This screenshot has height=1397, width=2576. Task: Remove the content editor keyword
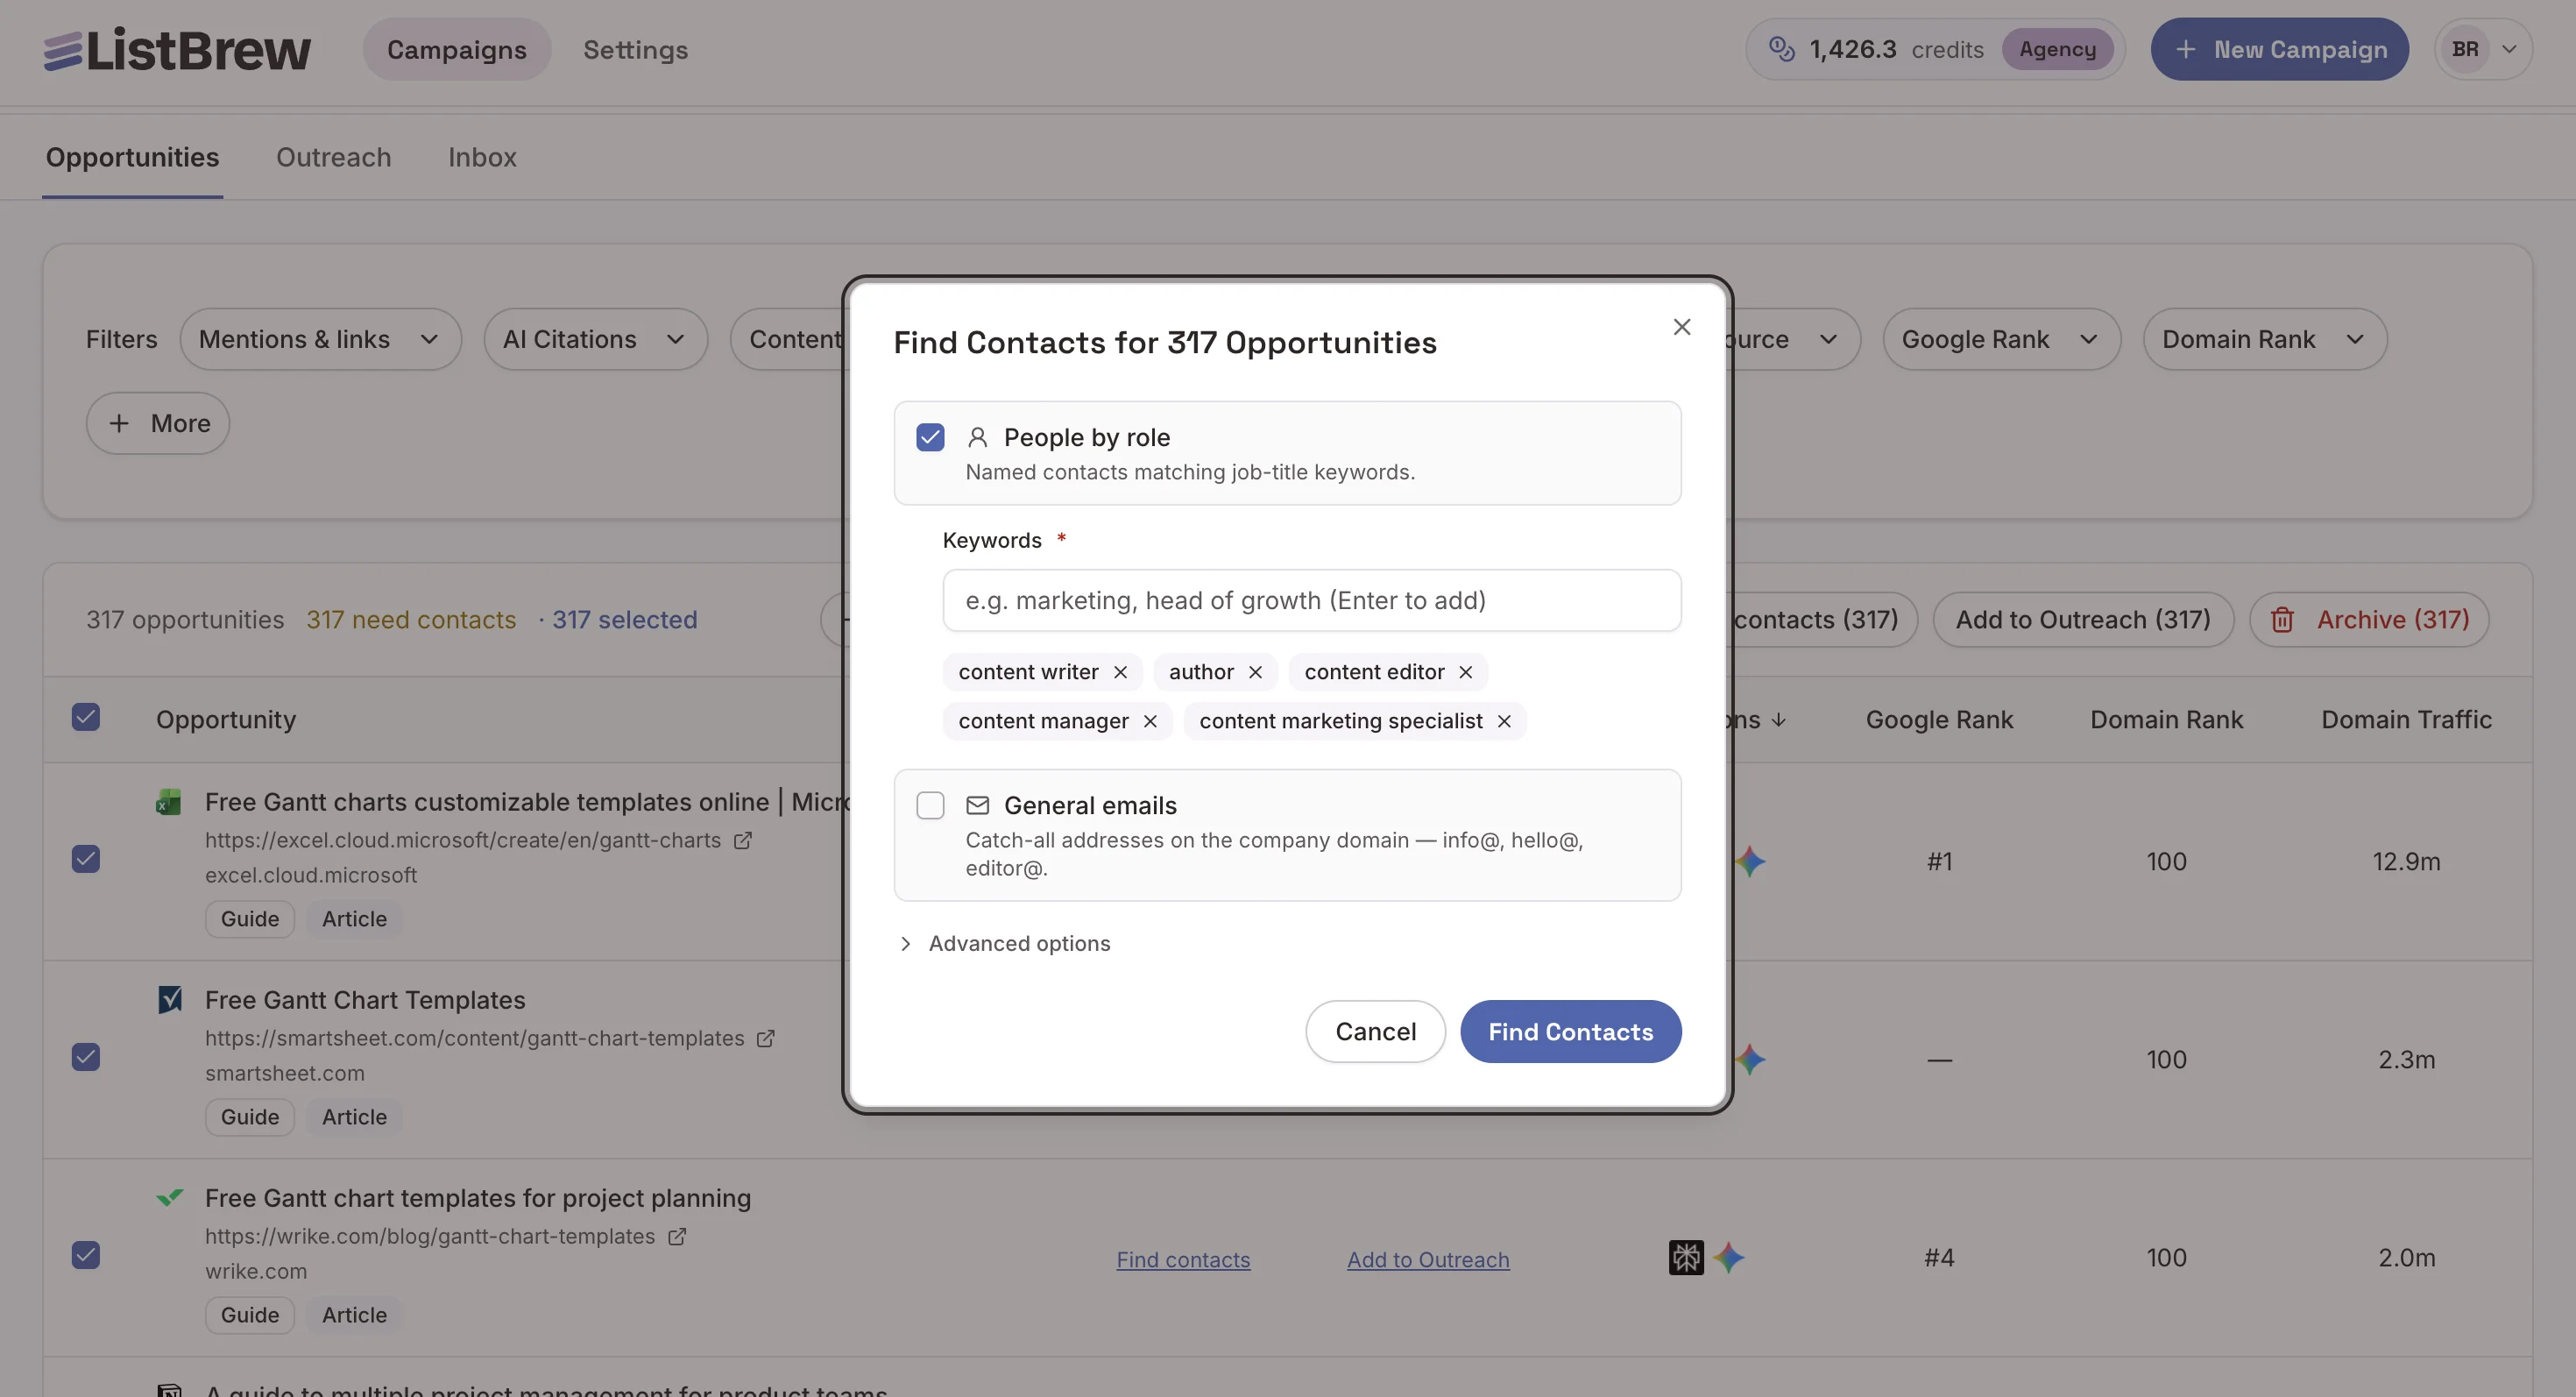(1465, 672)
